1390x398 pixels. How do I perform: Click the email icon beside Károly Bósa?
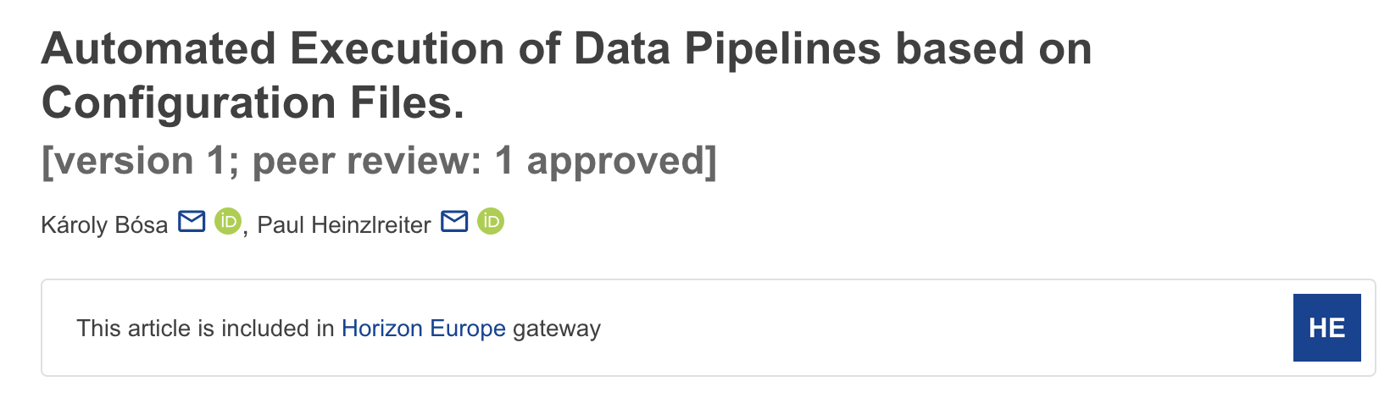tap(192, 222)
